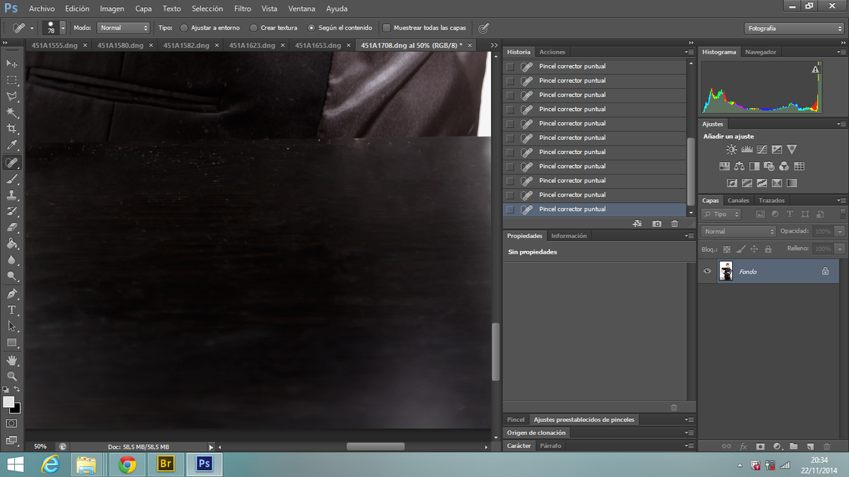Screen dimensions: 849x477
Task: Show the Navegador panel tab
Action: [x=761, y=52]
